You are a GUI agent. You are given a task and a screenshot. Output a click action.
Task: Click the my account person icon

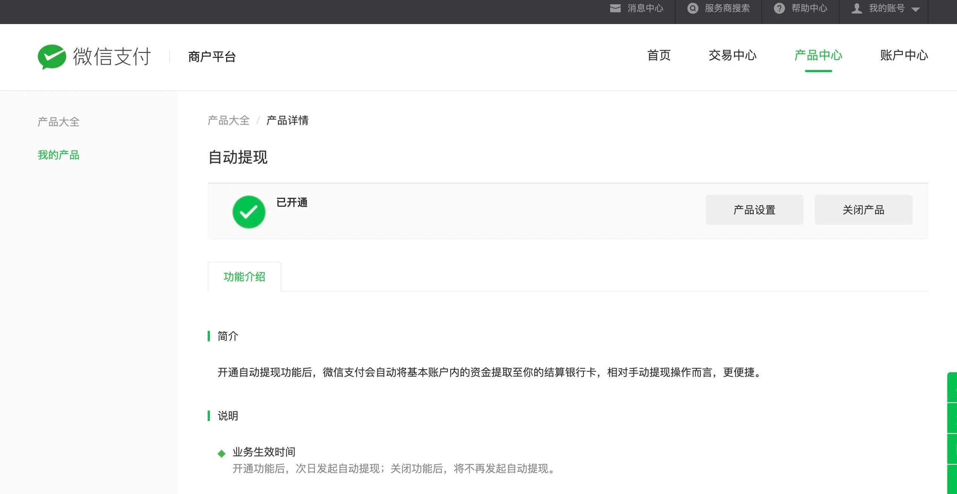[x=857, y=8]
